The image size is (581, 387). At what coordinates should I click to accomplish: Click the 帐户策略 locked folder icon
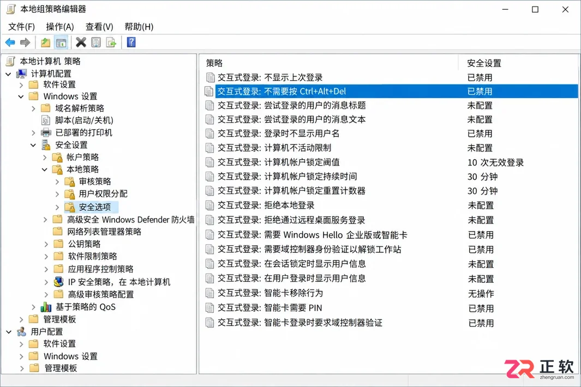tap(57, 157)
